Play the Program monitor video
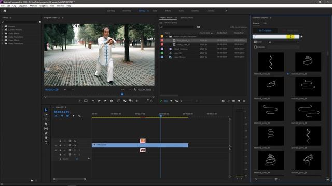 click(99, 101)
